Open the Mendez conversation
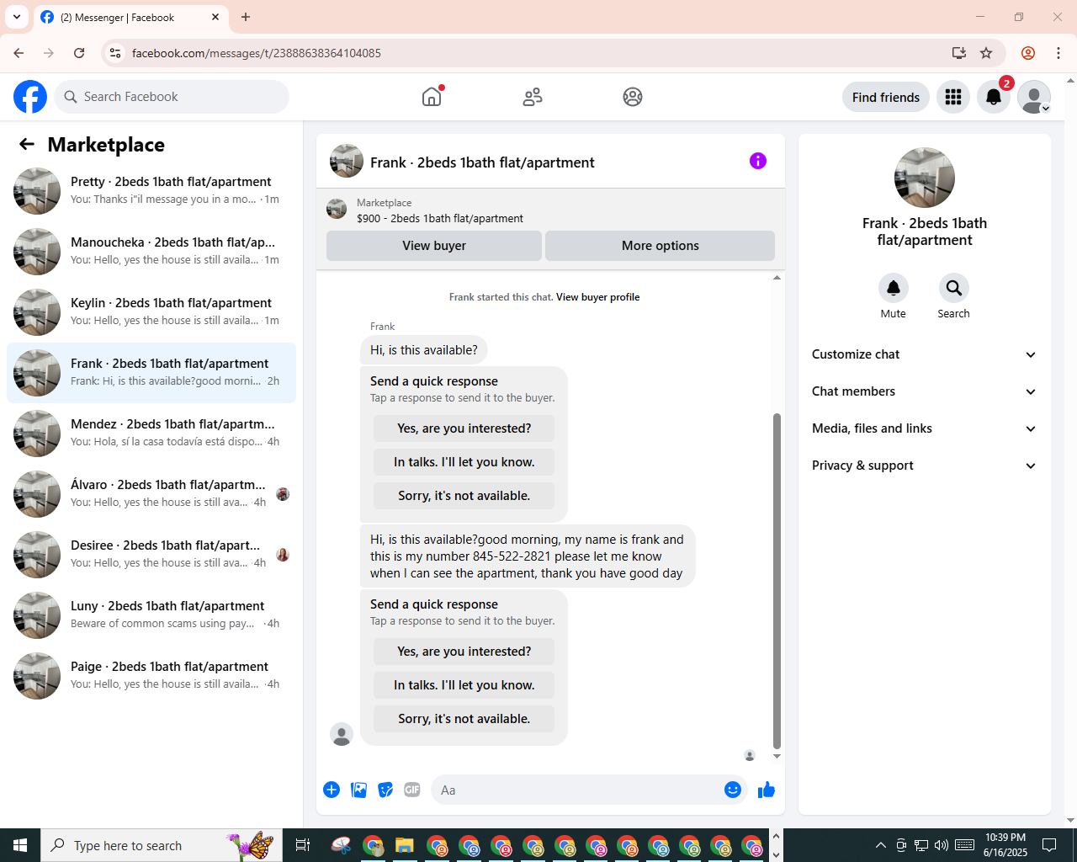1077x862 pixels. coord(151,434)
